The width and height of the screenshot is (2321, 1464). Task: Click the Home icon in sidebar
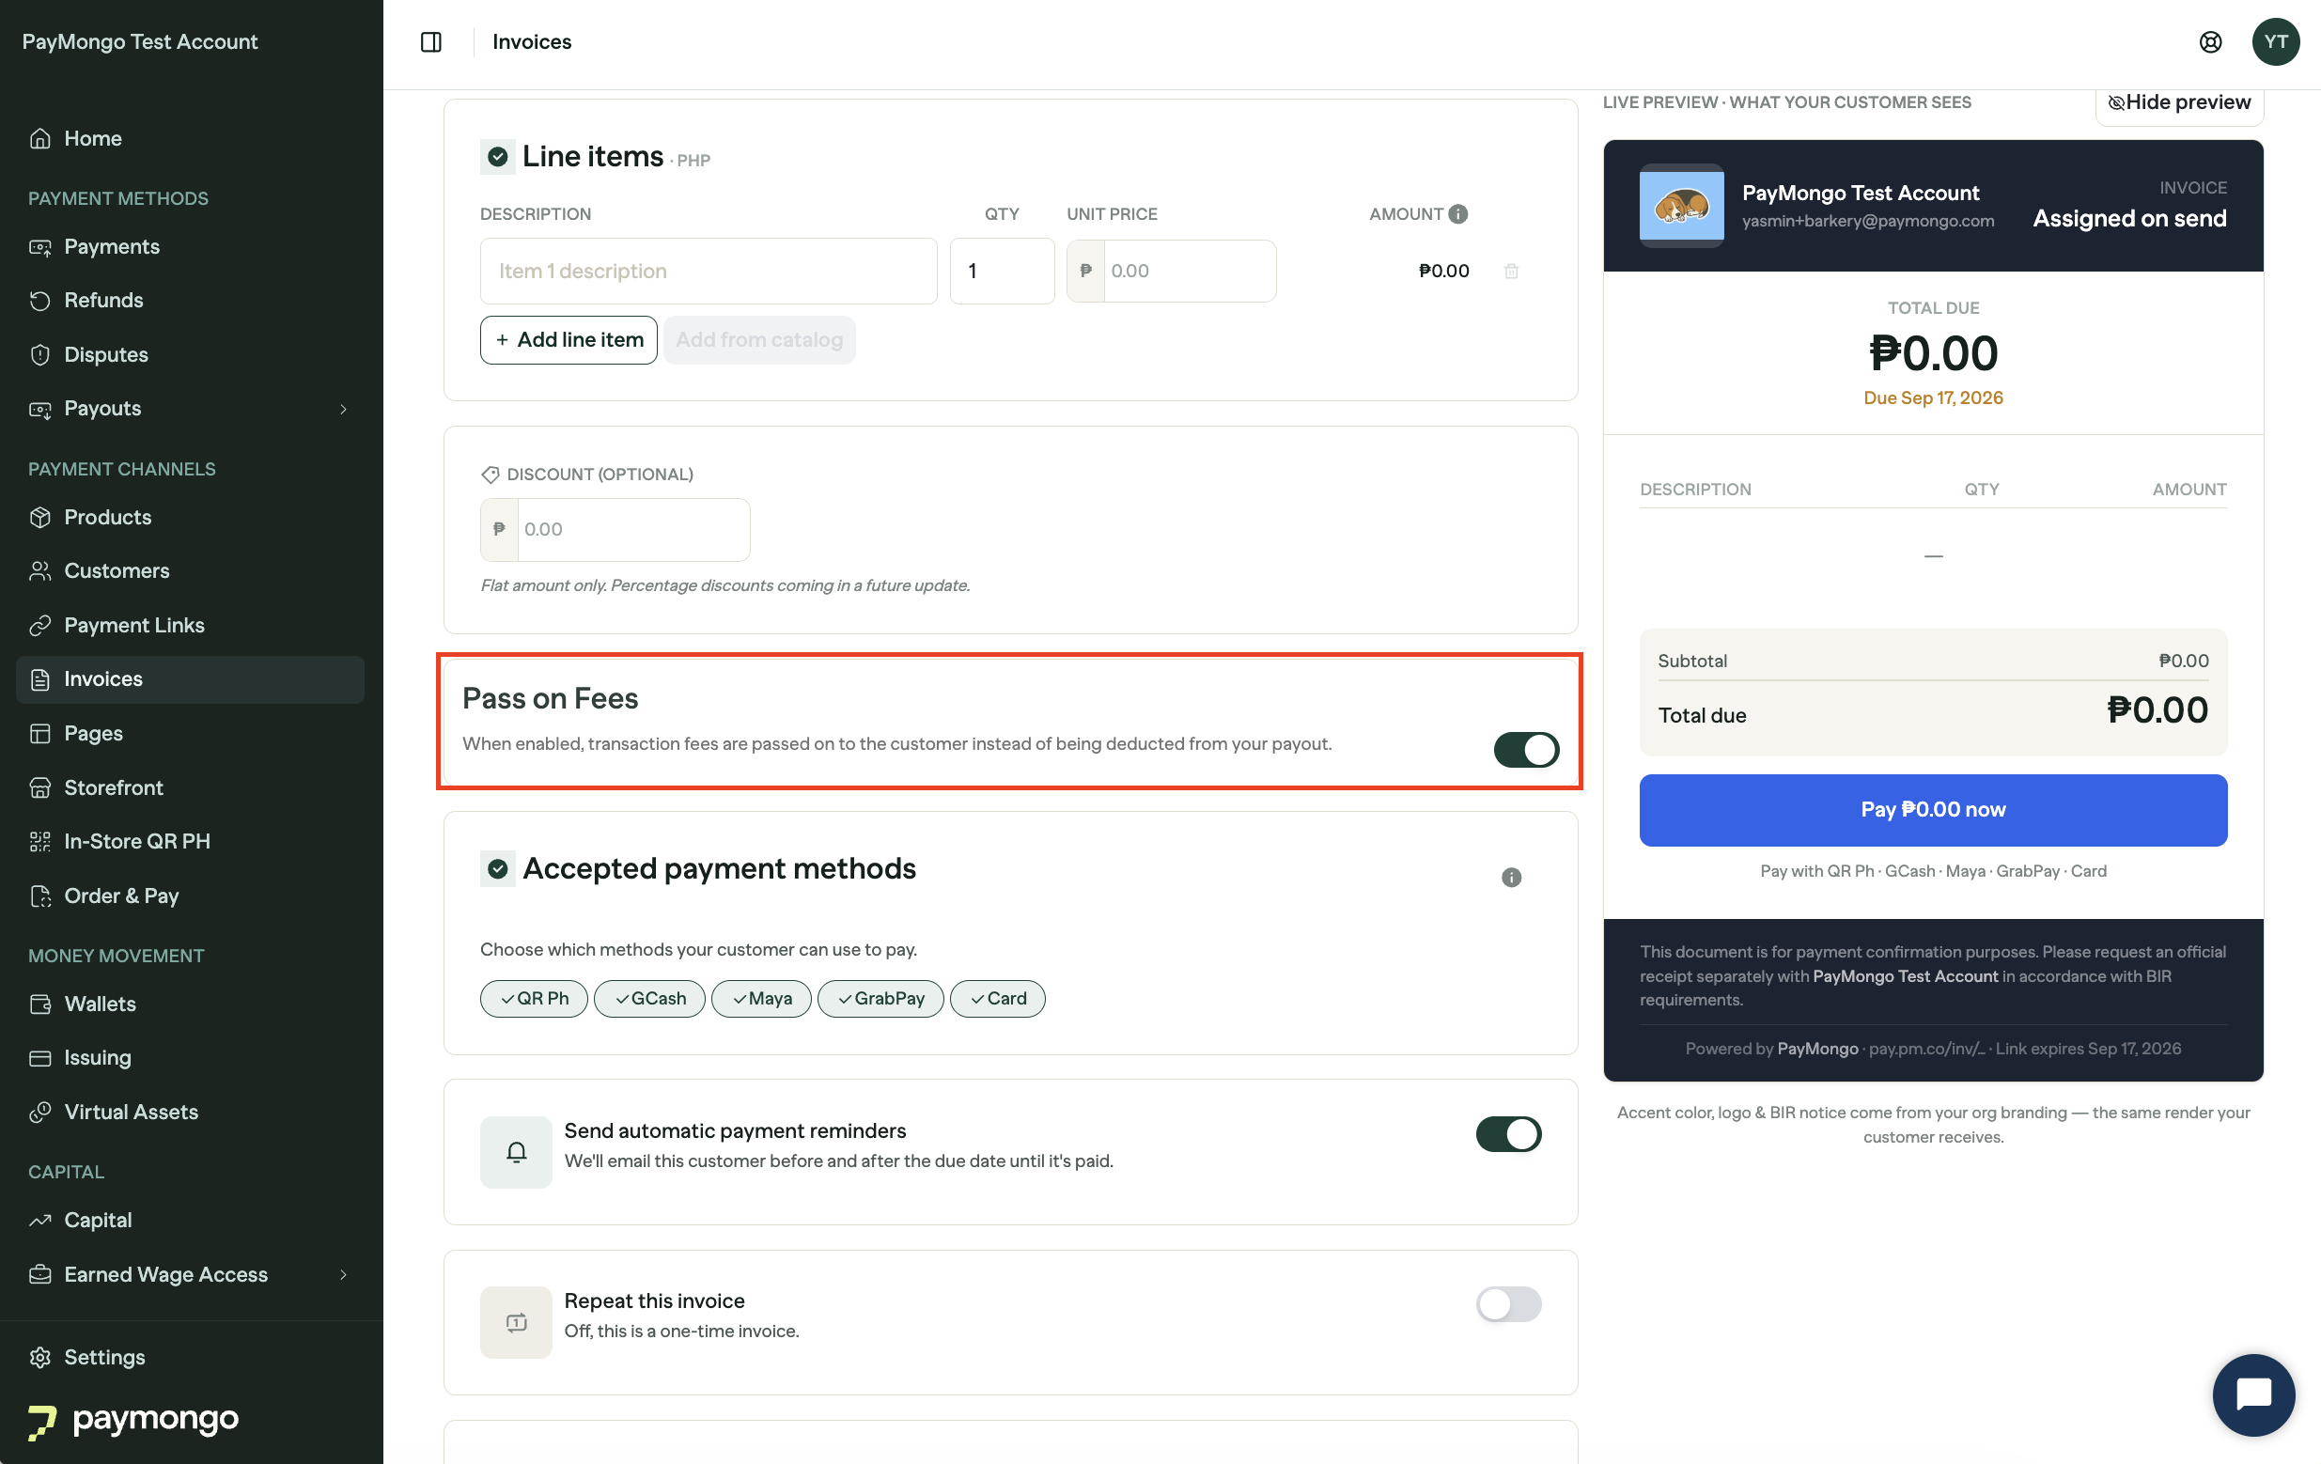[39, 139]
